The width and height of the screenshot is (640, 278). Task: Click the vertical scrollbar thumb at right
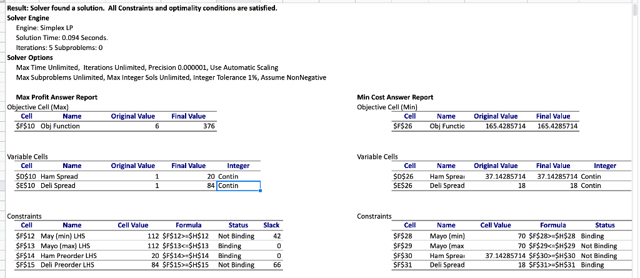tap(636, 9)
